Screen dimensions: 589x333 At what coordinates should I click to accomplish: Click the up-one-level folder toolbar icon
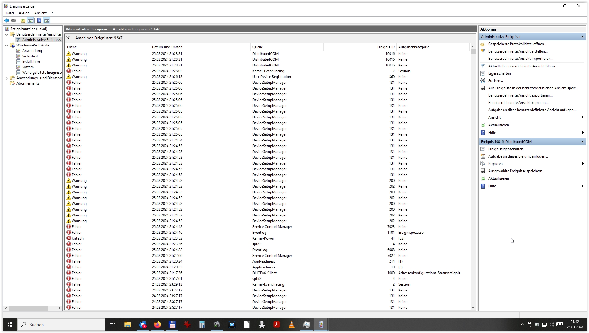point(23,20)
